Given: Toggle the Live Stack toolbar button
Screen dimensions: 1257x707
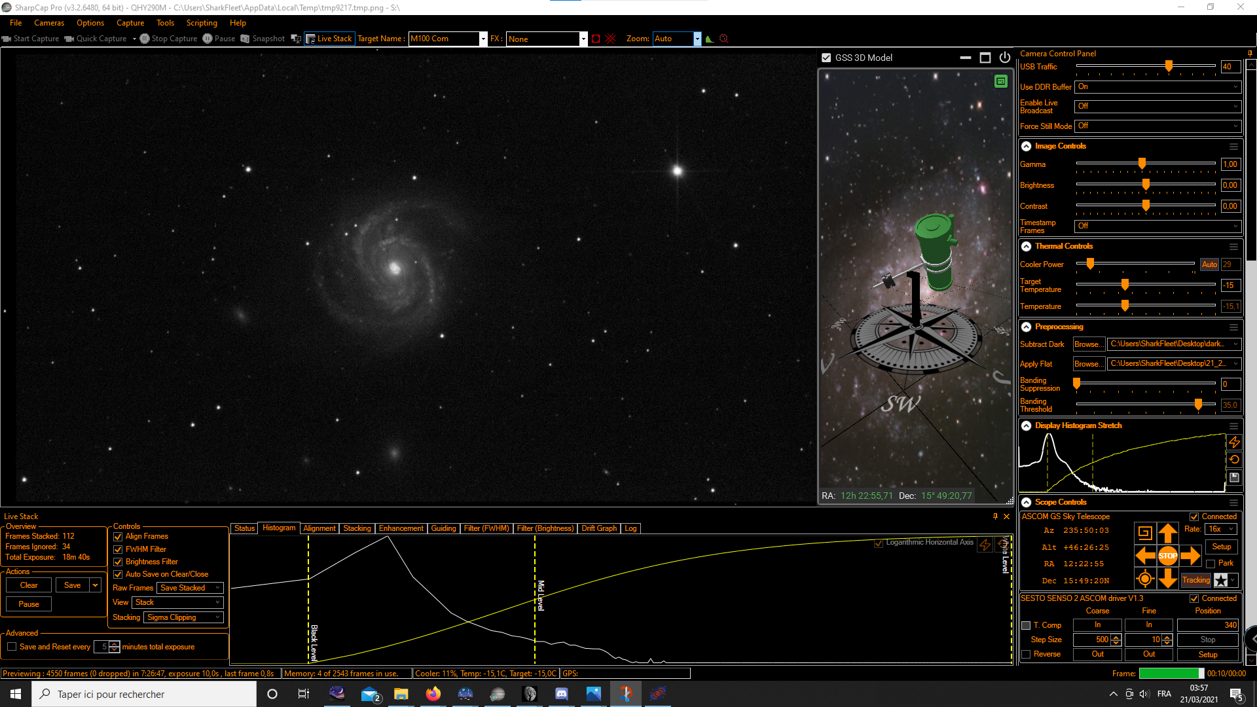Looking at the screenshot, I should click(x=329, y=39).
